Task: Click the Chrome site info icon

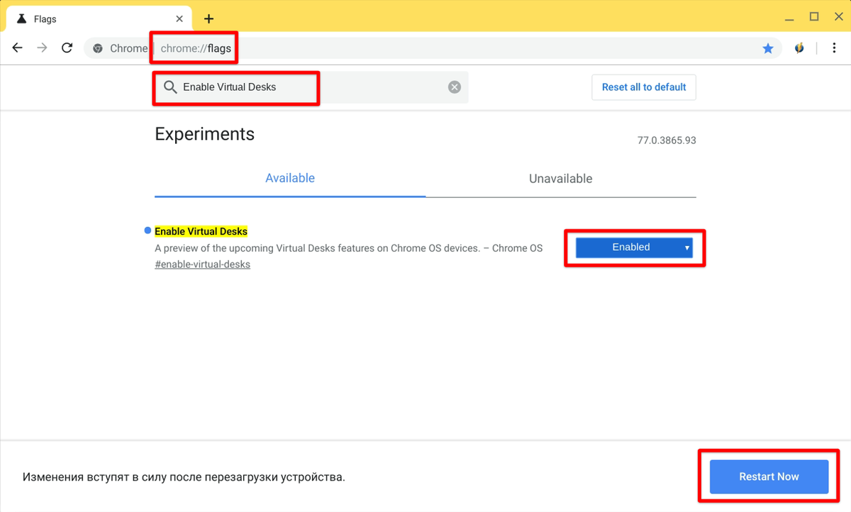Action: tap(99, 48)
